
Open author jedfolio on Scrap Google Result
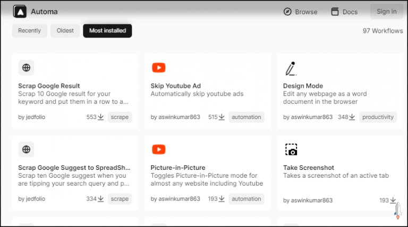point(31,117)
